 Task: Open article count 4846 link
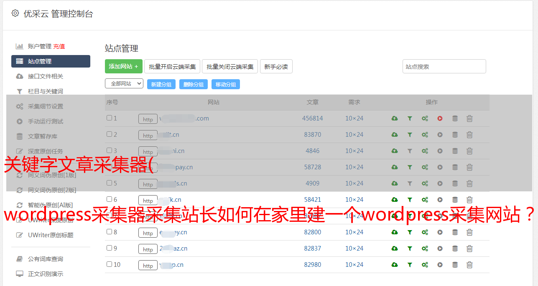313,151
